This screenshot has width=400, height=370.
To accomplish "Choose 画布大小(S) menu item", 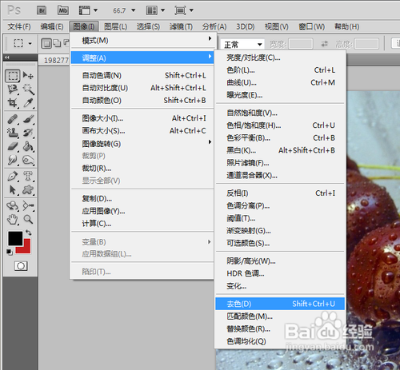I will [142, 130].
